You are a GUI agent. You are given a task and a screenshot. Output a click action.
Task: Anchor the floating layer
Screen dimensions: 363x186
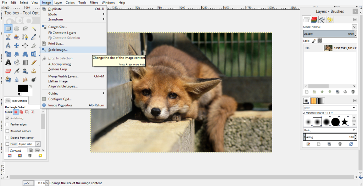[x=345, y=92]
